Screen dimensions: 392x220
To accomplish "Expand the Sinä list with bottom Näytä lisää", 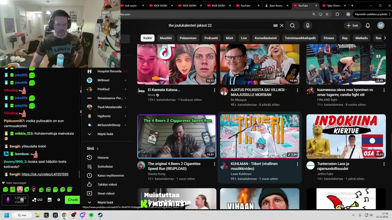I will 105,202.
